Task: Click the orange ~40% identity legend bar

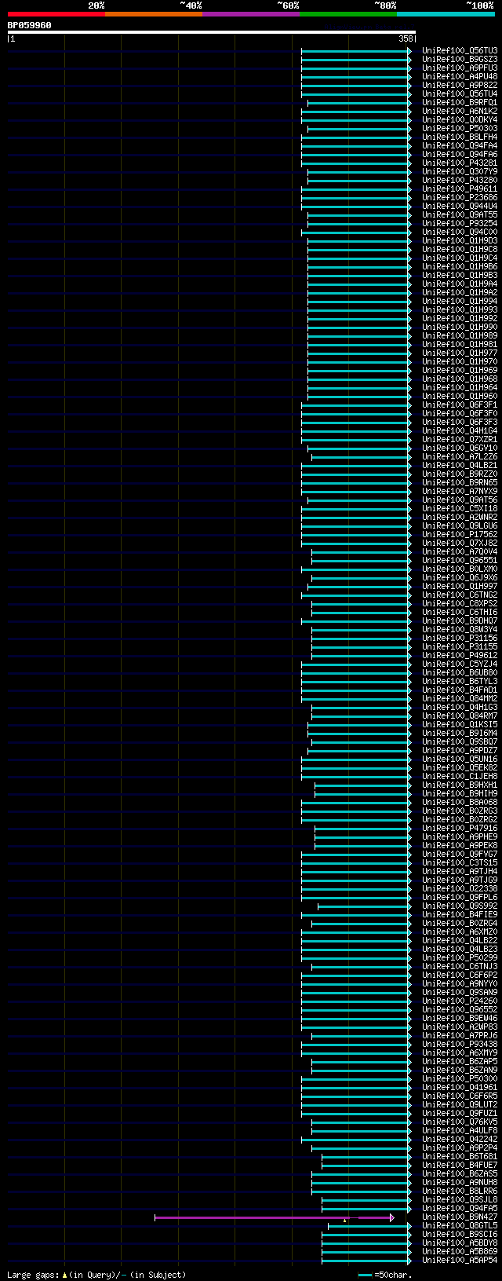Action: point(154,14)
